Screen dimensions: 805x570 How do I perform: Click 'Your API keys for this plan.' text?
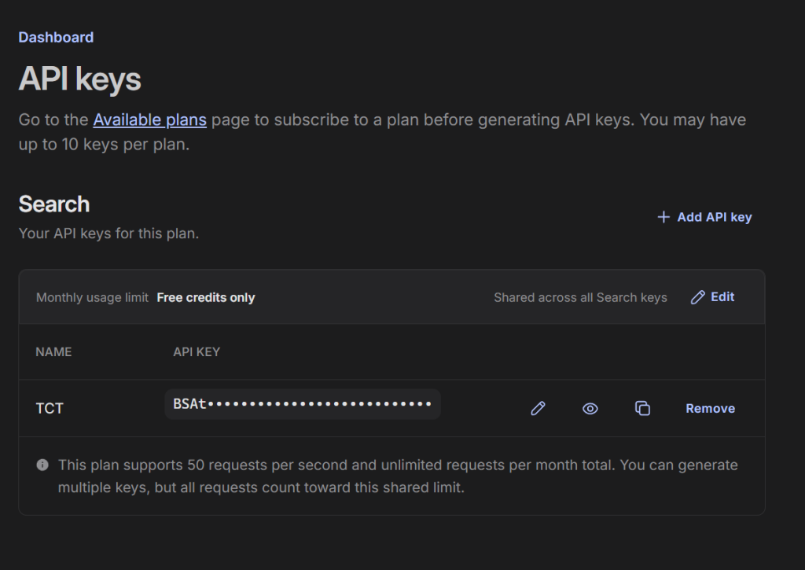click(x=108, y=234)
